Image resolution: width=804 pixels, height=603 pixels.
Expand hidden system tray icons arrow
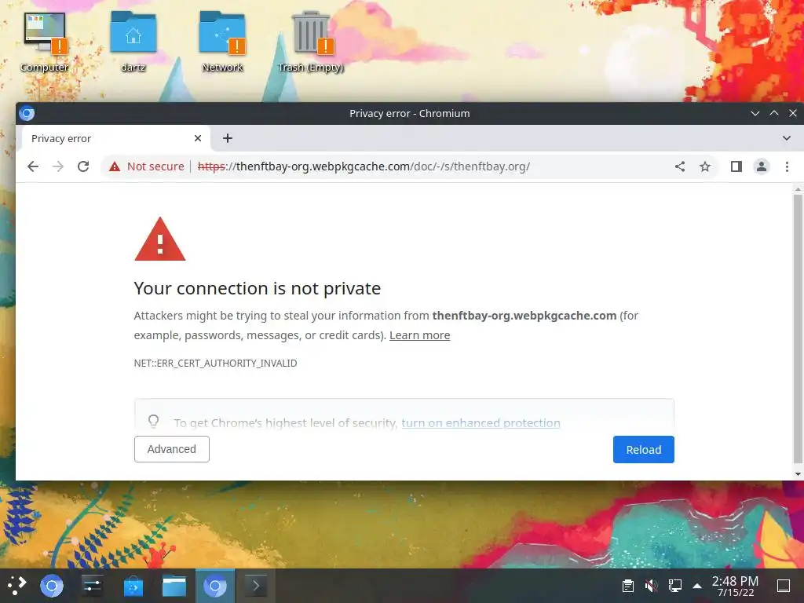697,586
